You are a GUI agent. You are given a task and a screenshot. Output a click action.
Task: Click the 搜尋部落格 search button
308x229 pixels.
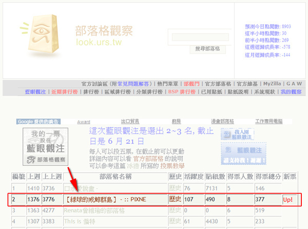coord(207,49)
